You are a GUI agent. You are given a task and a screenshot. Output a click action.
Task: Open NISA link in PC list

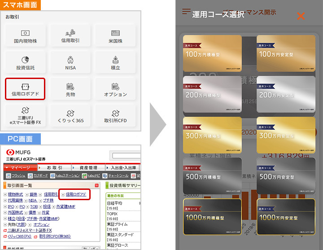[x=33, y=201]
